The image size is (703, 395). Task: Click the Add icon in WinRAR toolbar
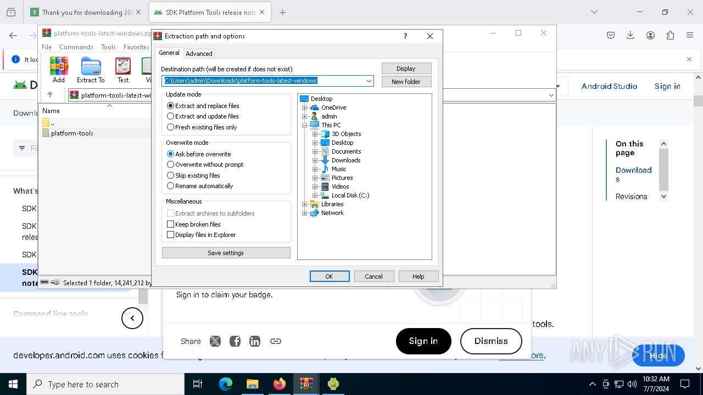pyautogui.click(x=59, y=70)
